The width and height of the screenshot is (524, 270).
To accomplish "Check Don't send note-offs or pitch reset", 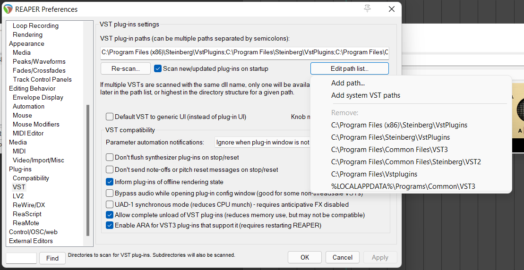I will pos(109,169).
